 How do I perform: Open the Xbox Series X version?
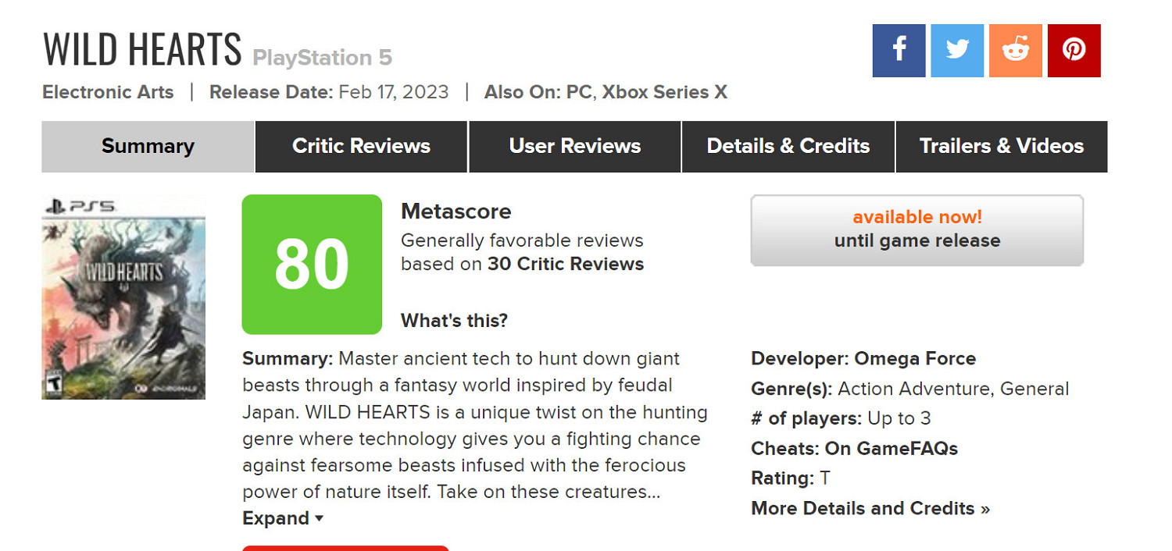click(x=664, y=92)
